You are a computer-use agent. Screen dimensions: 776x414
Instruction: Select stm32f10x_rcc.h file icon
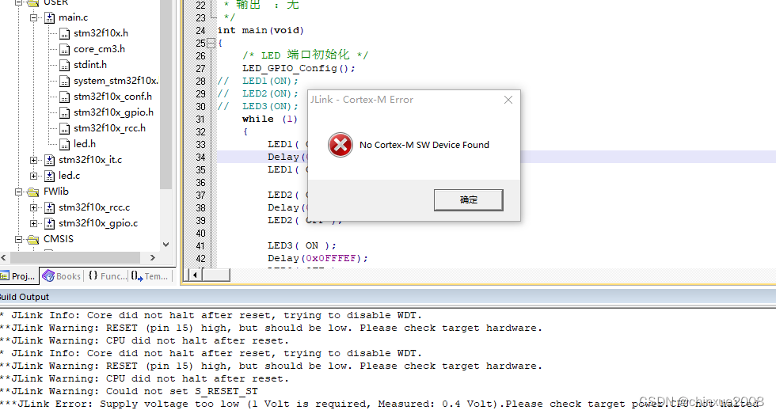[64, 128]
